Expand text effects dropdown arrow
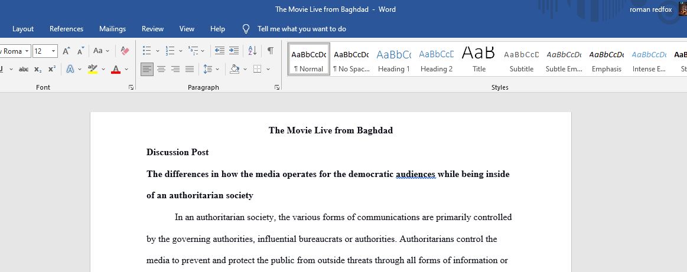Image resolution: width=687 pixels, height=272 pixels. tap(80, 69)
